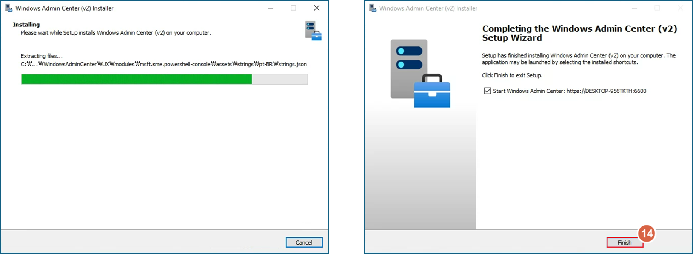Click Cancel in the Installing window
Screen dimensions: 693x254
pyautogui.click(x=304, y=242)
